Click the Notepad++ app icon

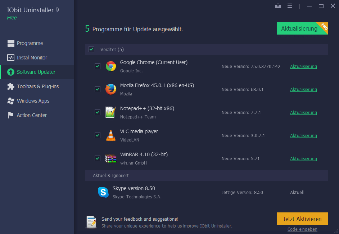110,112
